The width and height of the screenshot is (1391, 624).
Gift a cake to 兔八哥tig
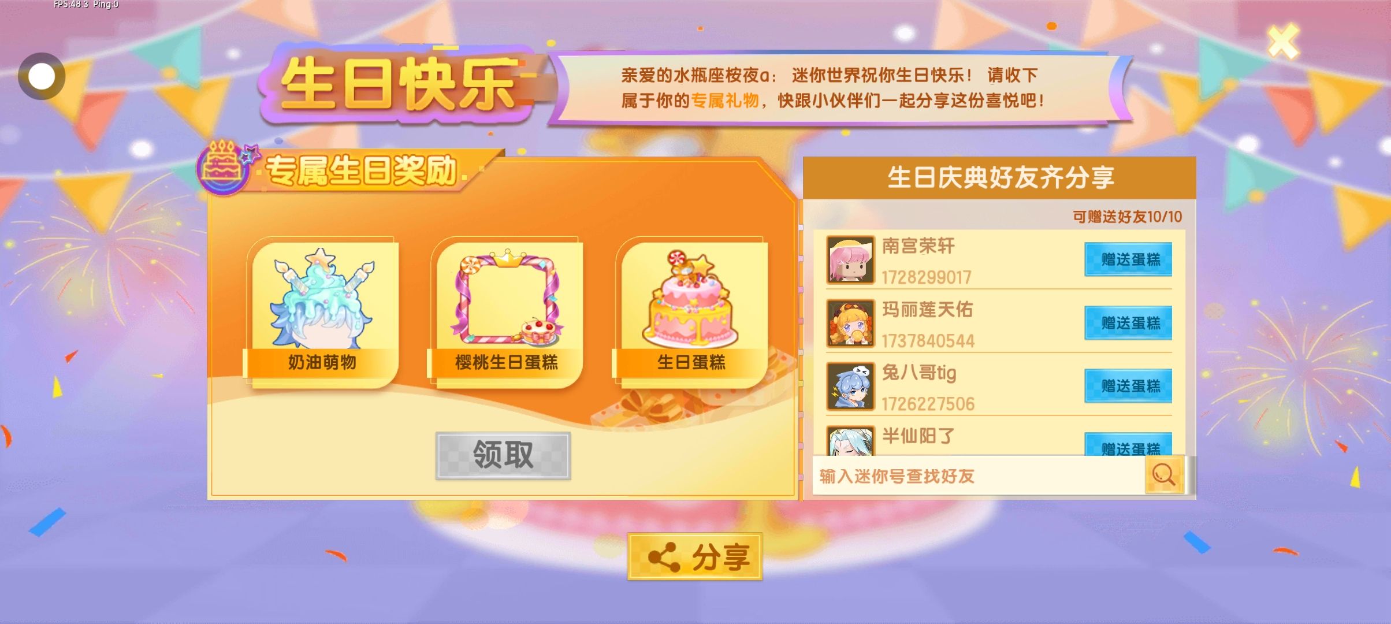tap(1128, 386)
